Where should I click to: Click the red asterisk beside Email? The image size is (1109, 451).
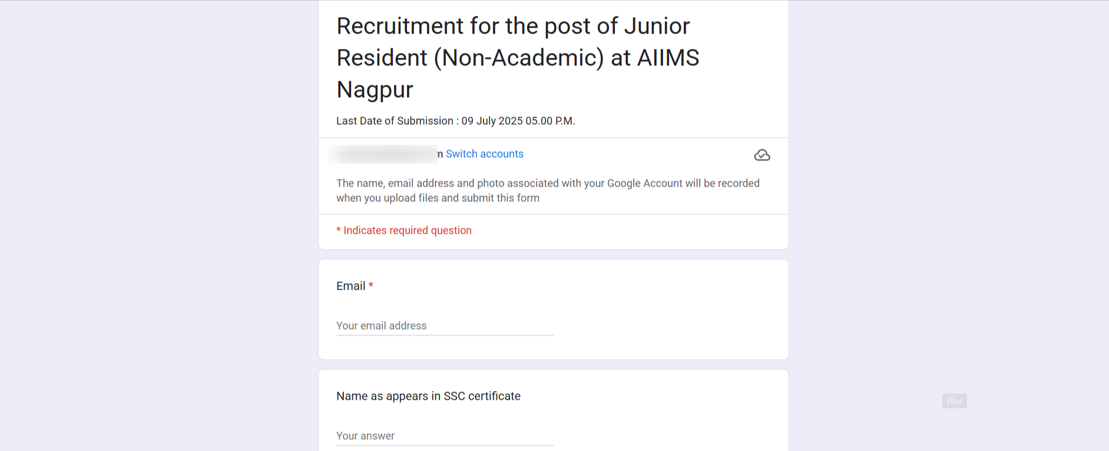pos(371,286)
